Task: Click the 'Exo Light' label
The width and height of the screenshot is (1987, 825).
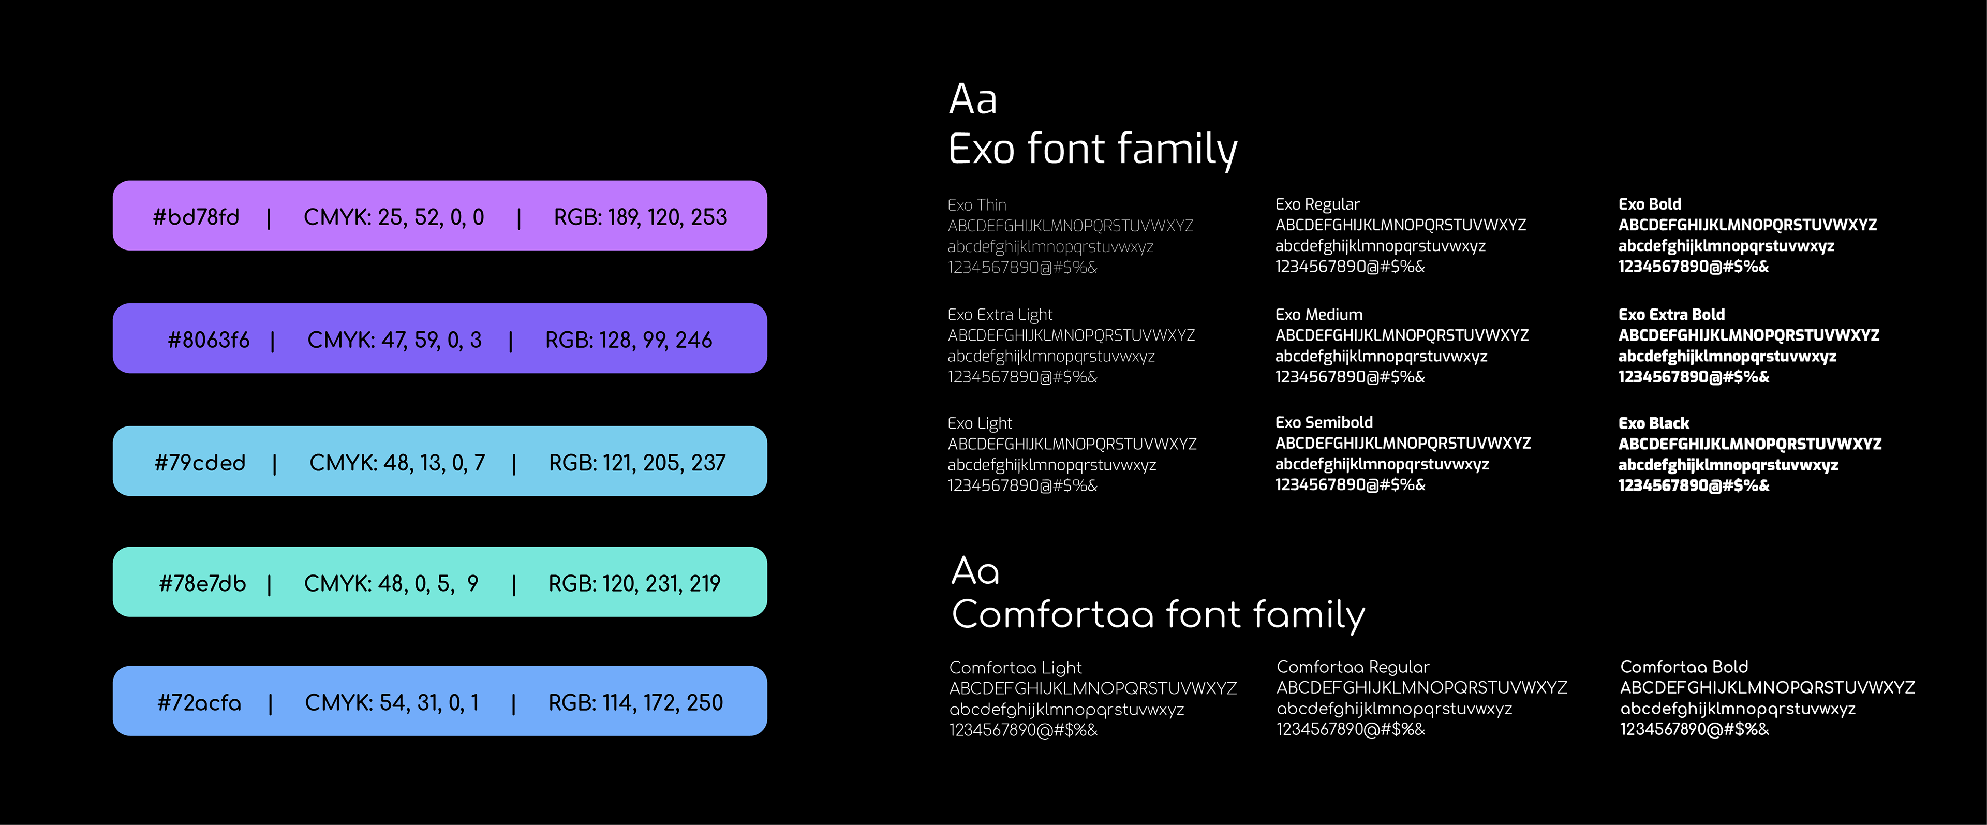Action: point(980,424)
